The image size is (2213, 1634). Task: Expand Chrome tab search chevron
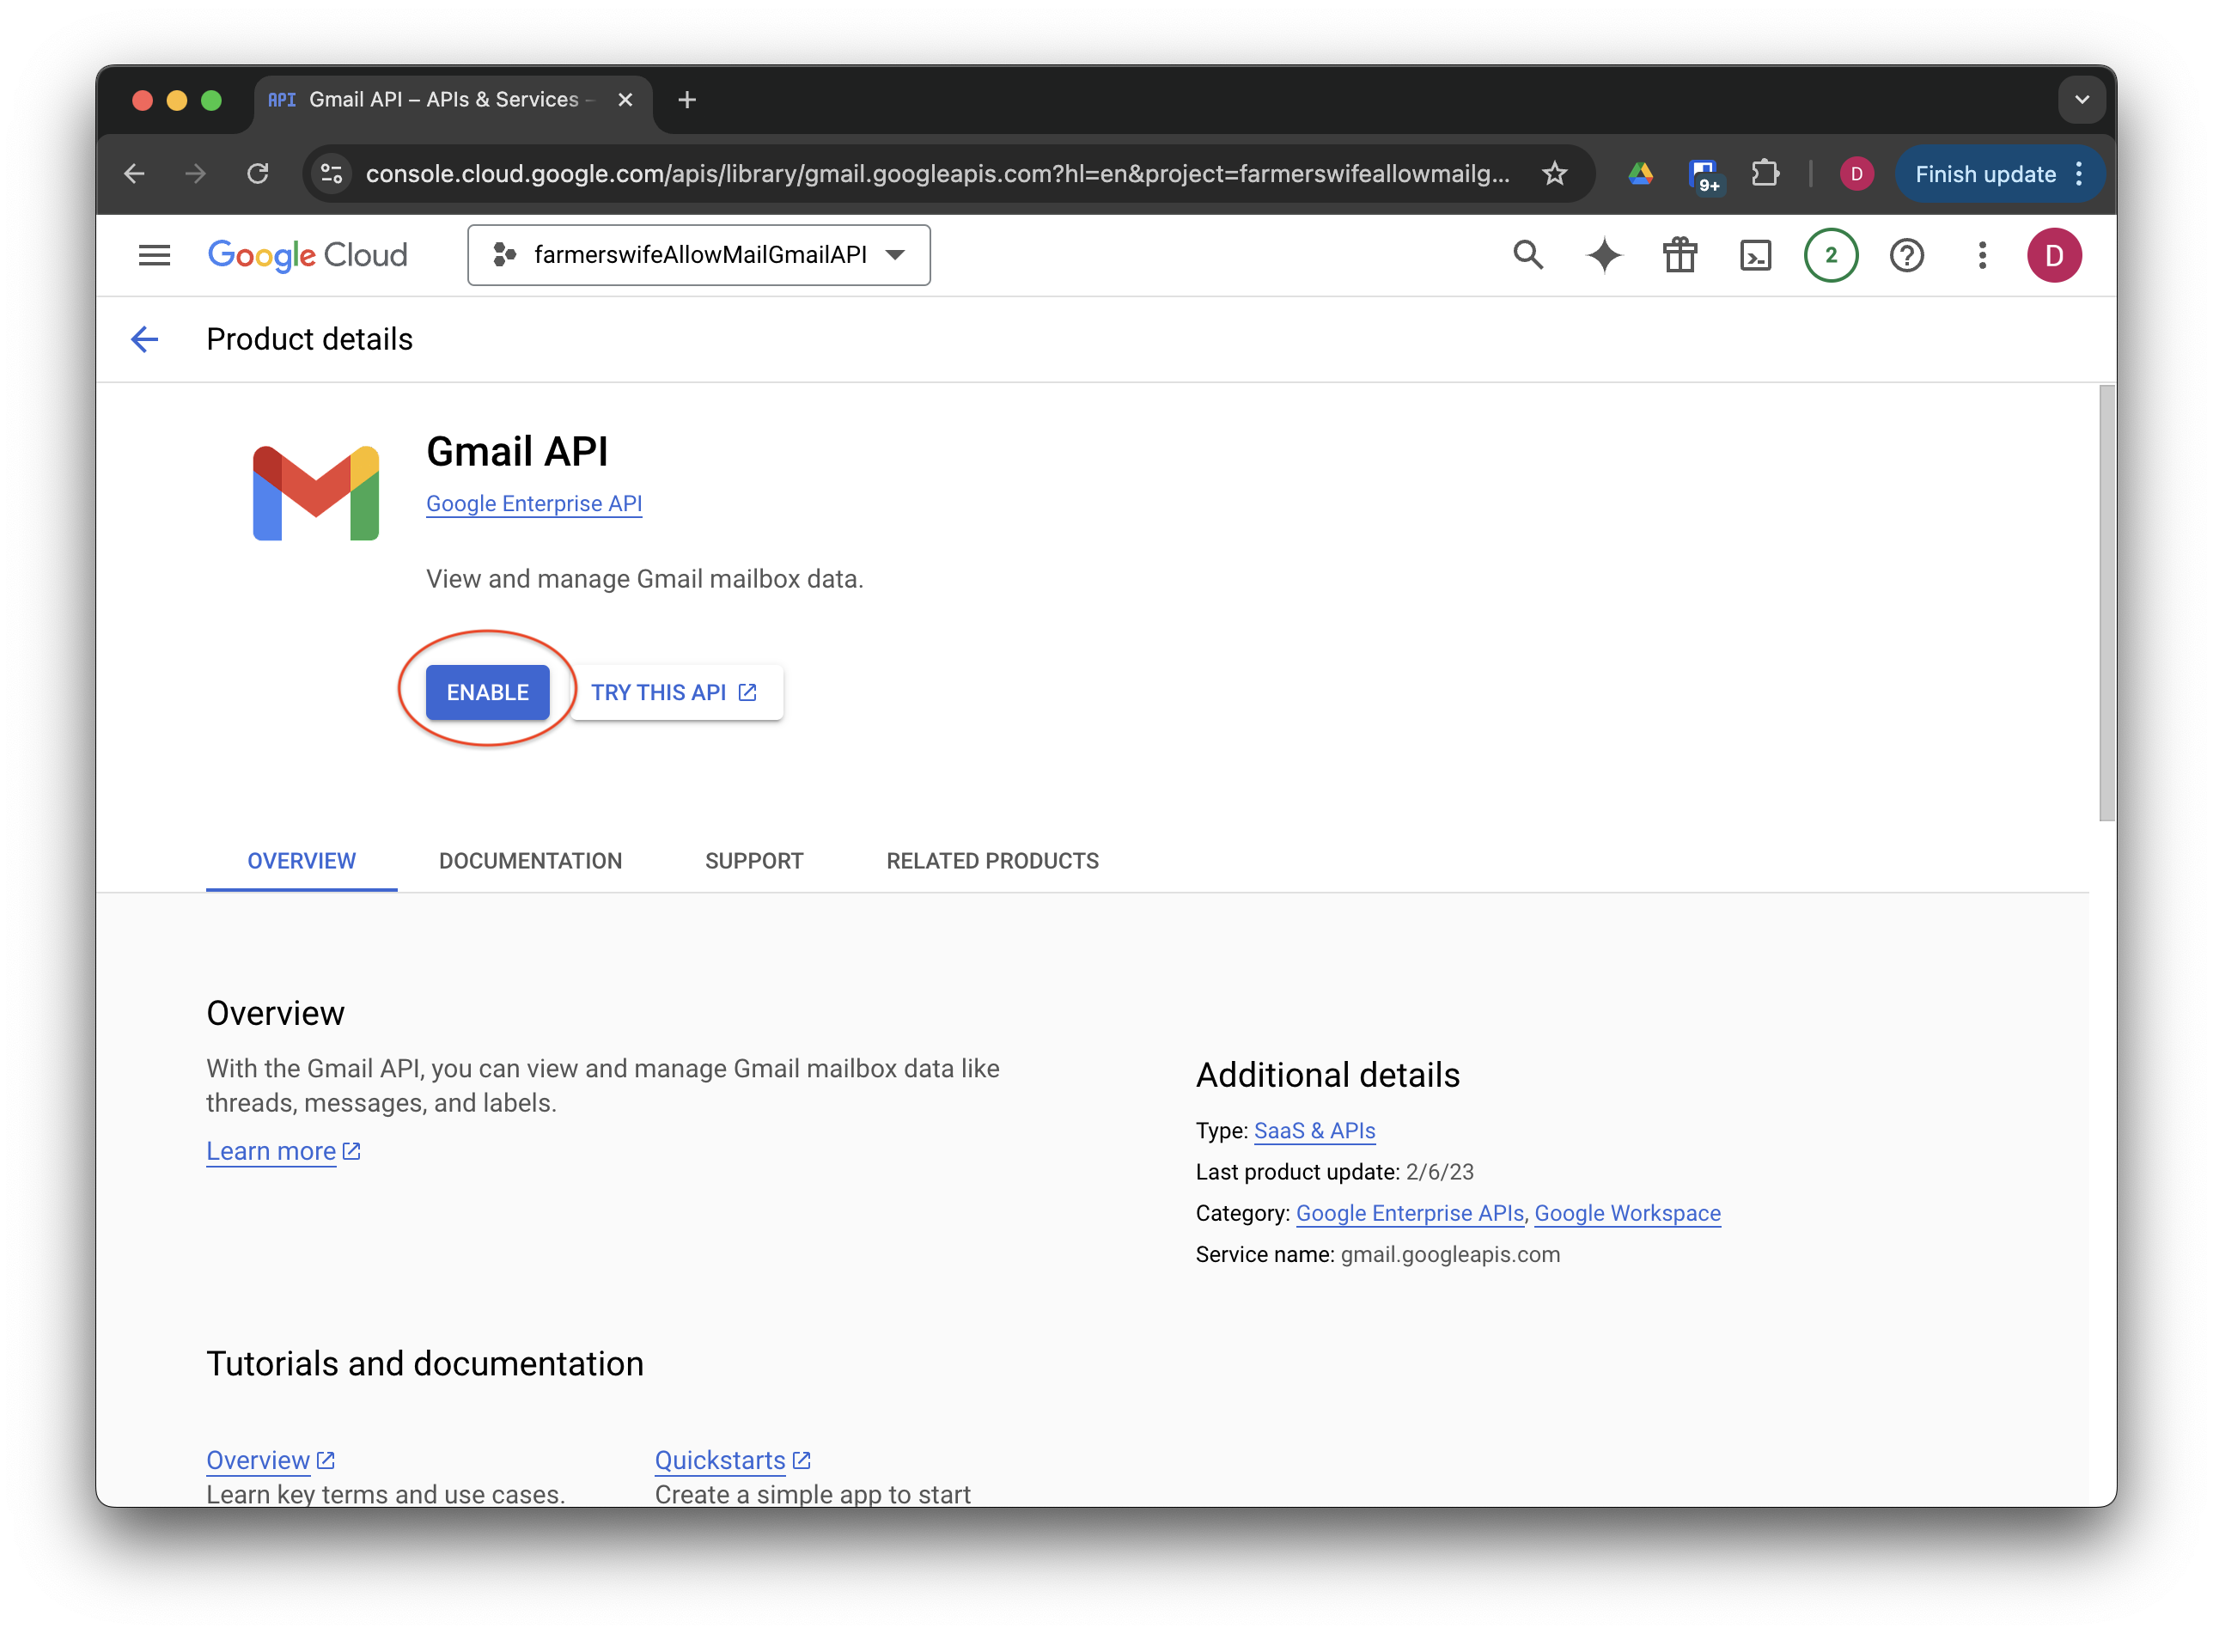pos(2082,100)
